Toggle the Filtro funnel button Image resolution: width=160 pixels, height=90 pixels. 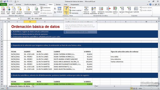66,10
